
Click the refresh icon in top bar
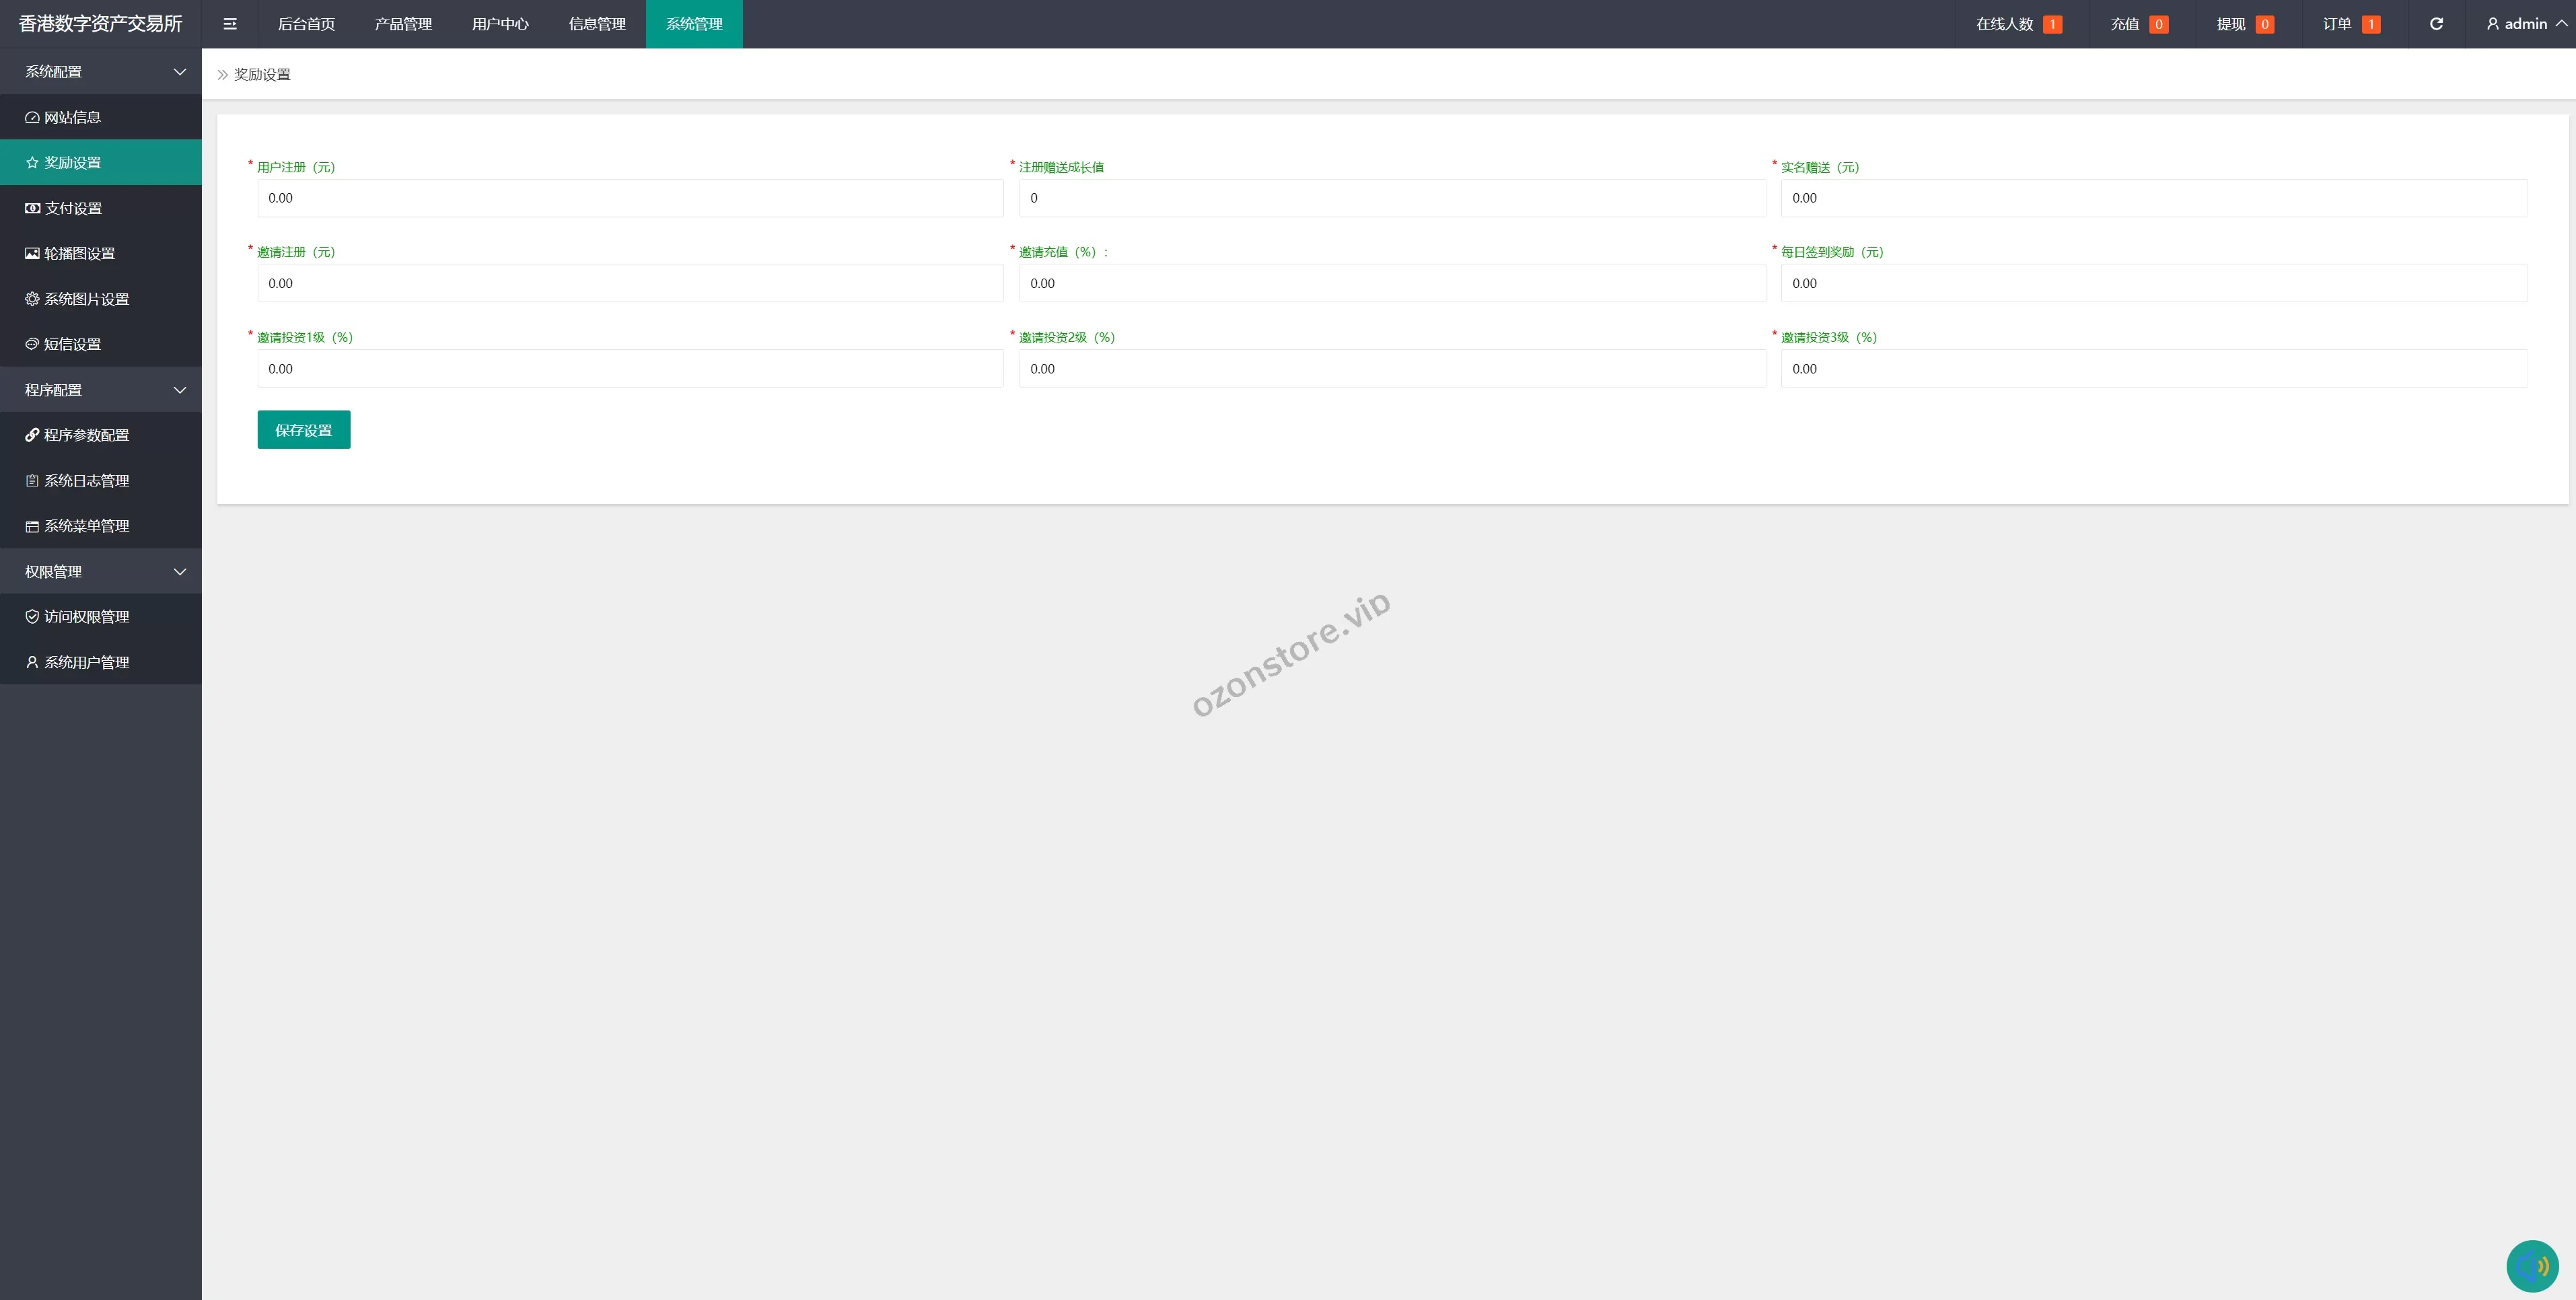pyautogui.click(x=2436, y=24)
